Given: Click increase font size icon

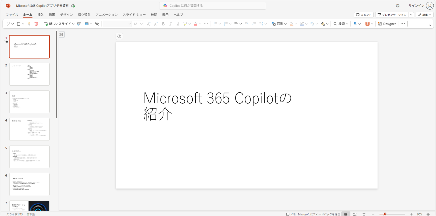Looking at the screenshot, I should (x=149, y=24).
